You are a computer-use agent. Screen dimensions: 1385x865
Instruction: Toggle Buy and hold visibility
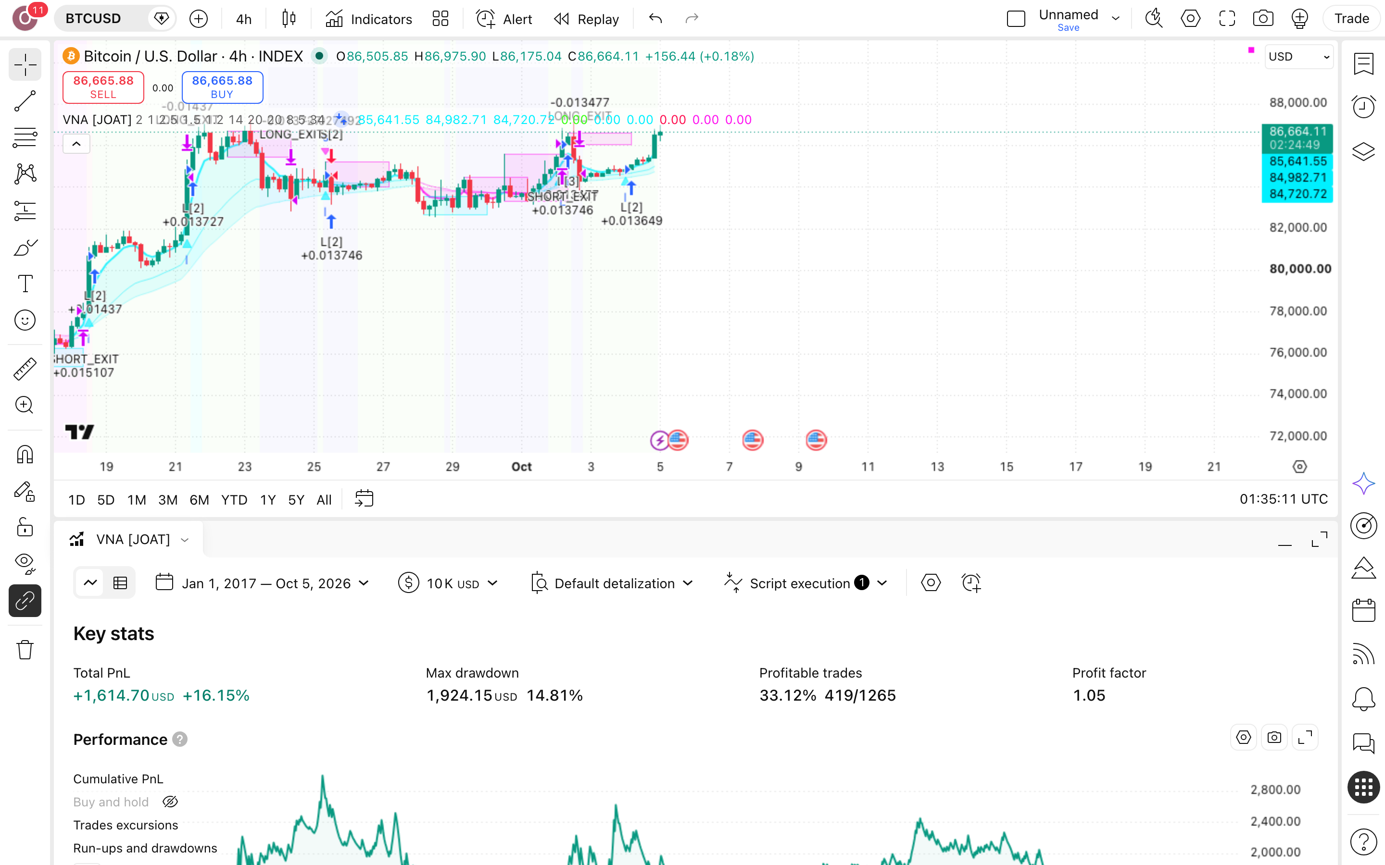point(170,802)
